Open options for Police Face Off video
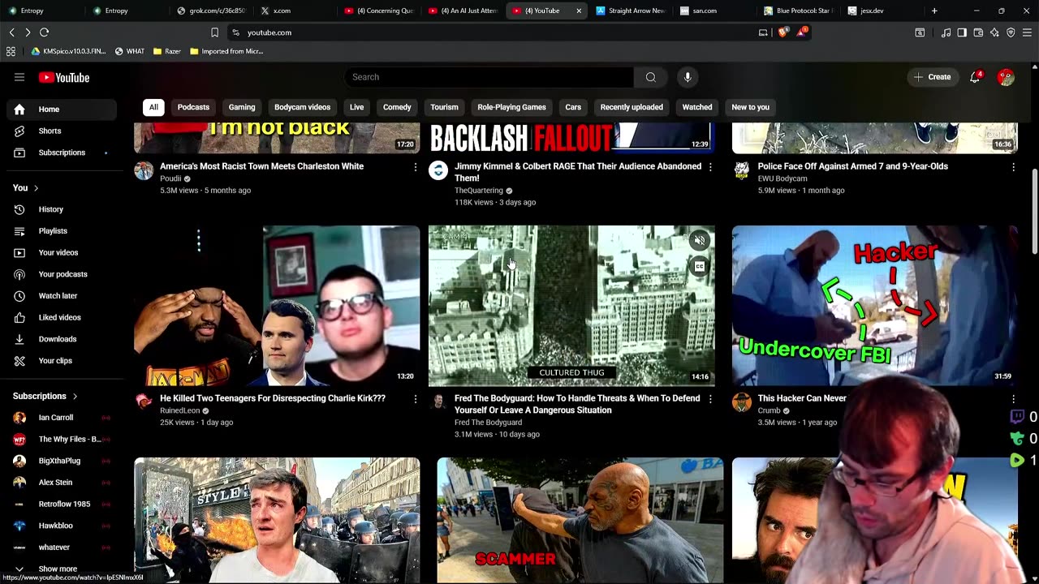 point(1013,167)
